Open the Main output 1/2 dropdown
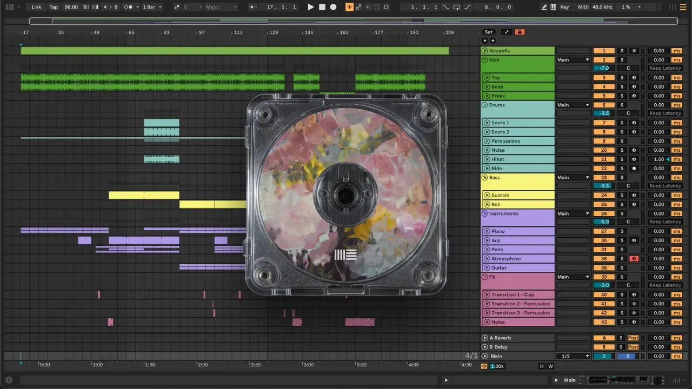Viewport: 692px width, 389px height. coord(573,356)
